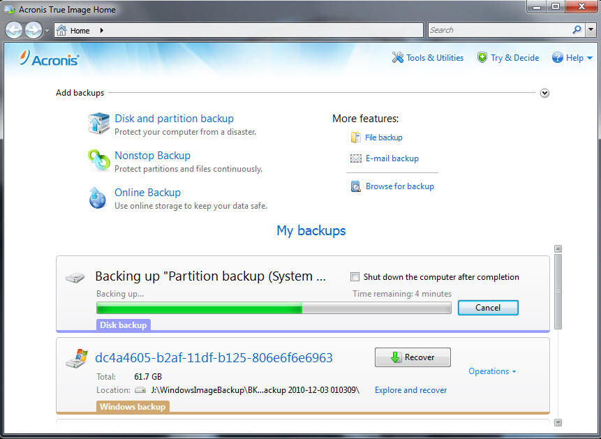Expand the Home breadcrumb arrow
The image size is (601, 439).
click(x=102, y=30)
